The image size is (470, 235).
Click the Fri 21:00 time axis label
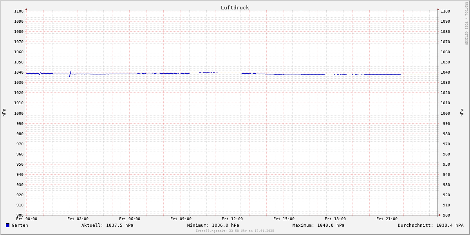[387, 219]
